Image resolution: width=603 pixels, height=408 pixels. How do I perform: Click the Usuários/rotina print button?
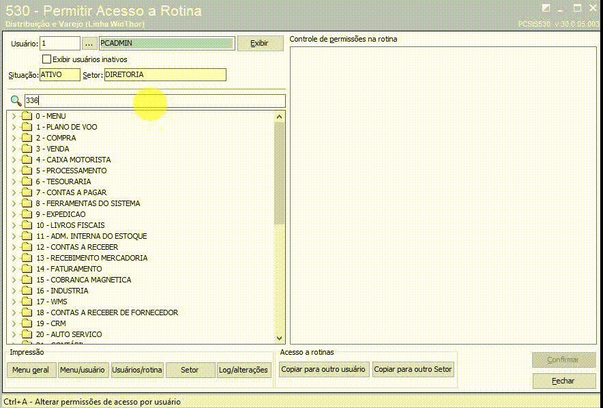[x=137, y=370]
